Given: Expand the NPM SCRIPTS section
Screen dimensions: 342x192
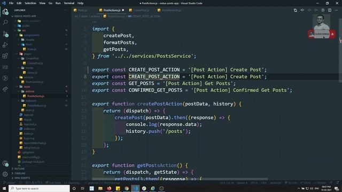Looking at the screenshot, I should point(22,178).
